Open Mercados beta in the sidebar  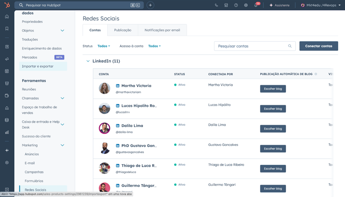(x=43, y=57)
